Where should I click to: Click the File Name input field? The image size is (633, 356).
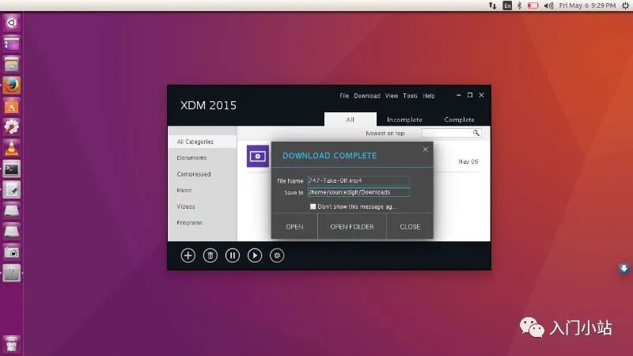[x=358, y=180]
